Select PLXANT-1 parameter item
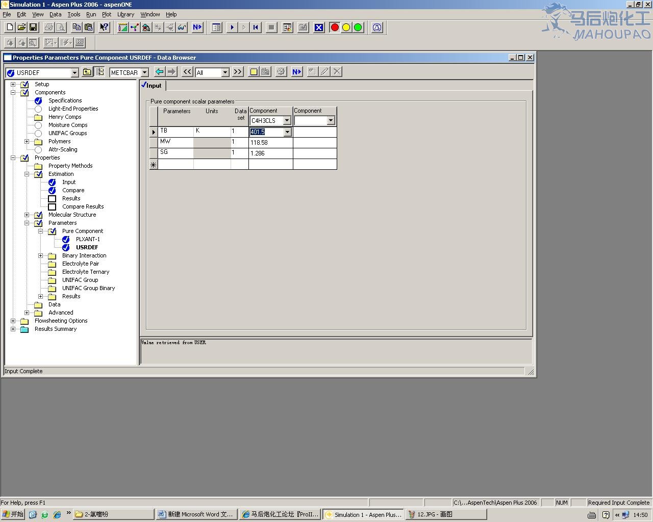 coord(88,239)
